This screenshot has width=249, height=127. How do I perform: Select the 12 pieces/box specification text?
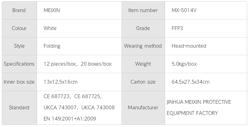[x=60, y=64]
